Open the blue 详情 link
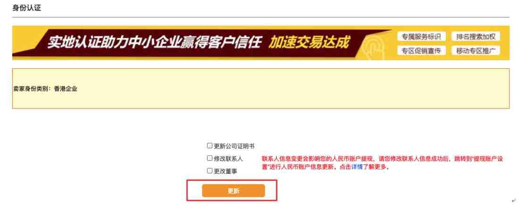Screen dimensions: 527x204 [356, 167]
